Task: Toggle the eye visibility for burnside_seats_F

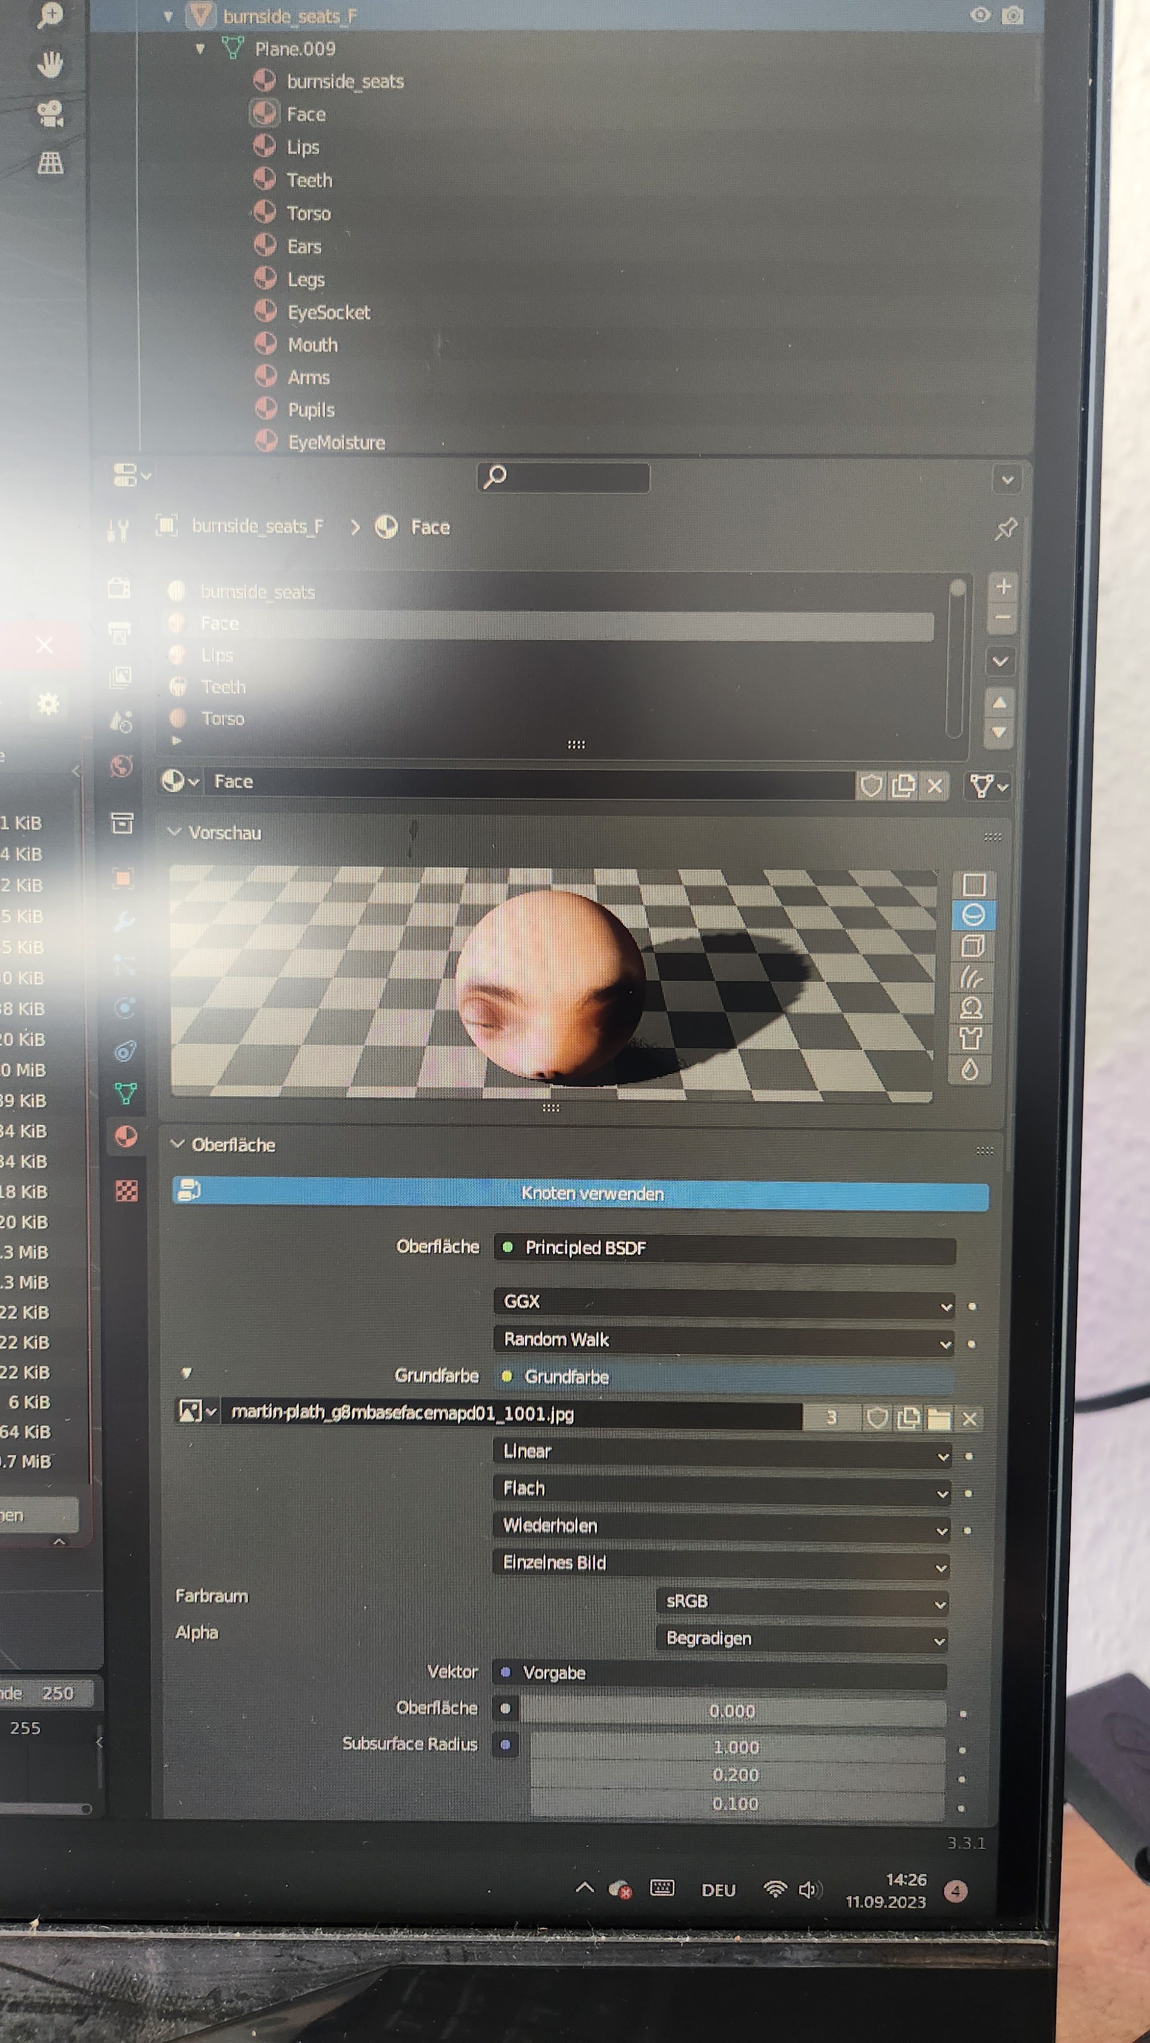Action: [980, 15]
